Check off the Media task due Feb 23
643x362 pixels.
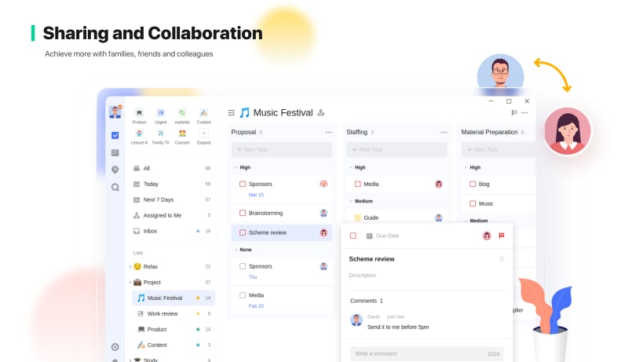pyautogui.click(x=243, y=295)
